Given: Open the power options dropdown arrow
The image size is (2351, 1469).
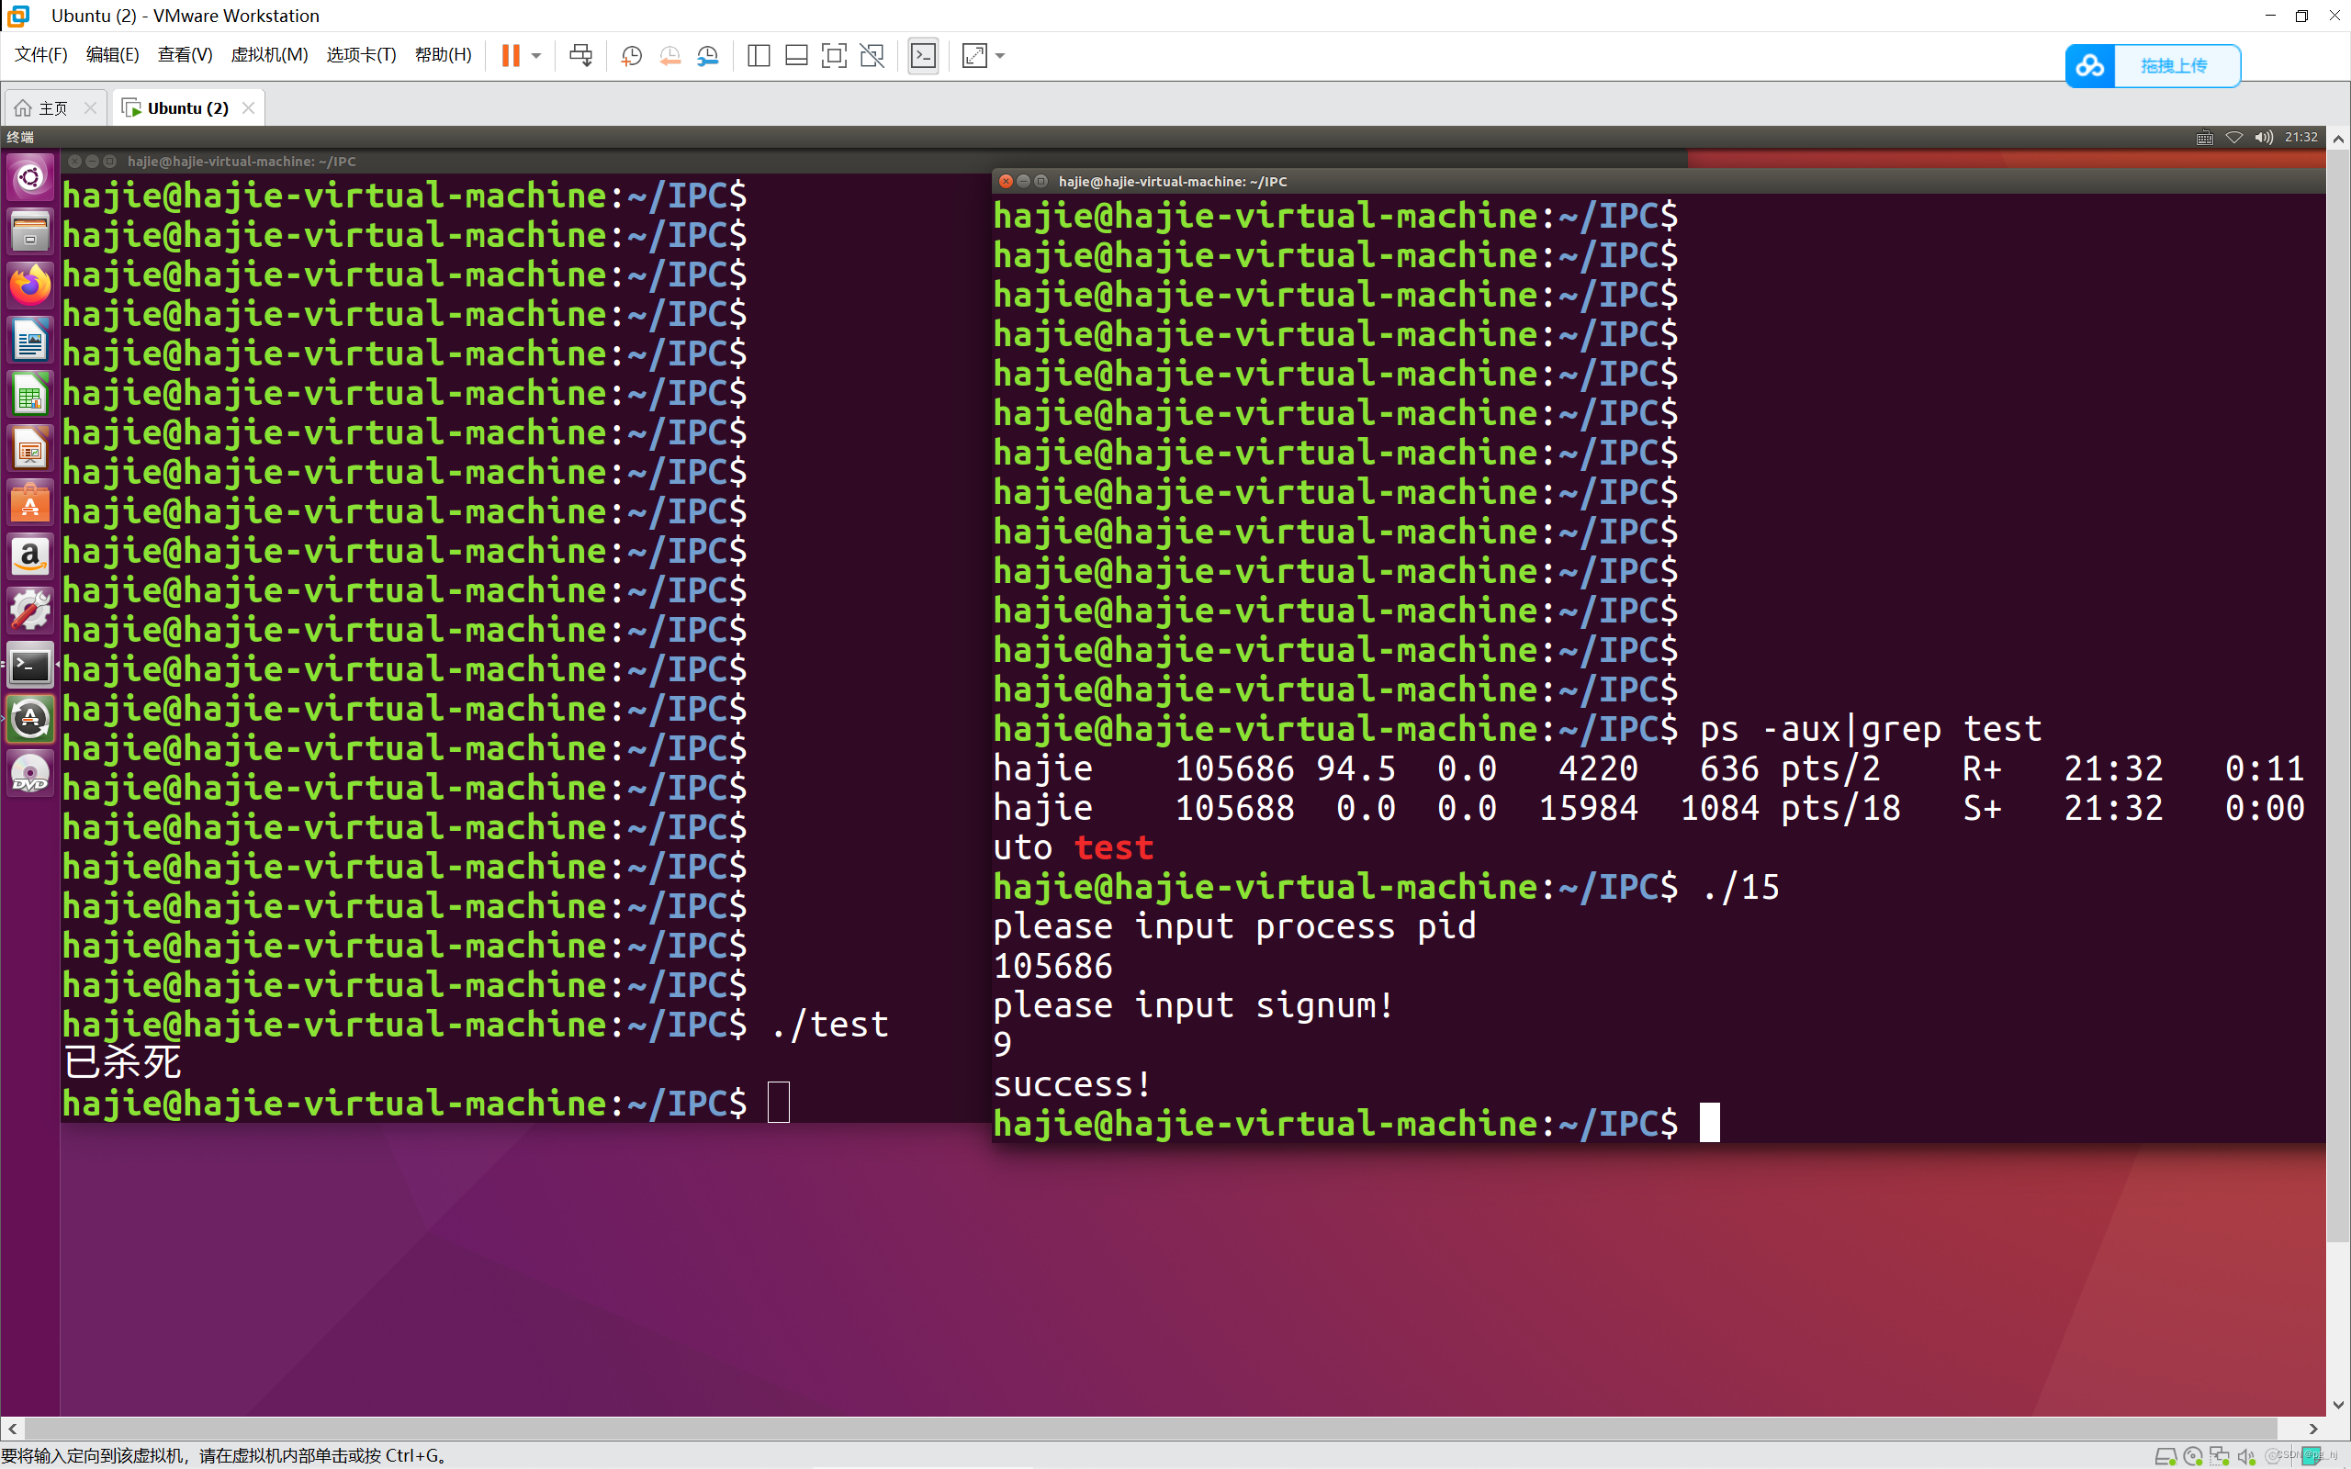Looking at the screenshot, I should [x=536, y=55].
